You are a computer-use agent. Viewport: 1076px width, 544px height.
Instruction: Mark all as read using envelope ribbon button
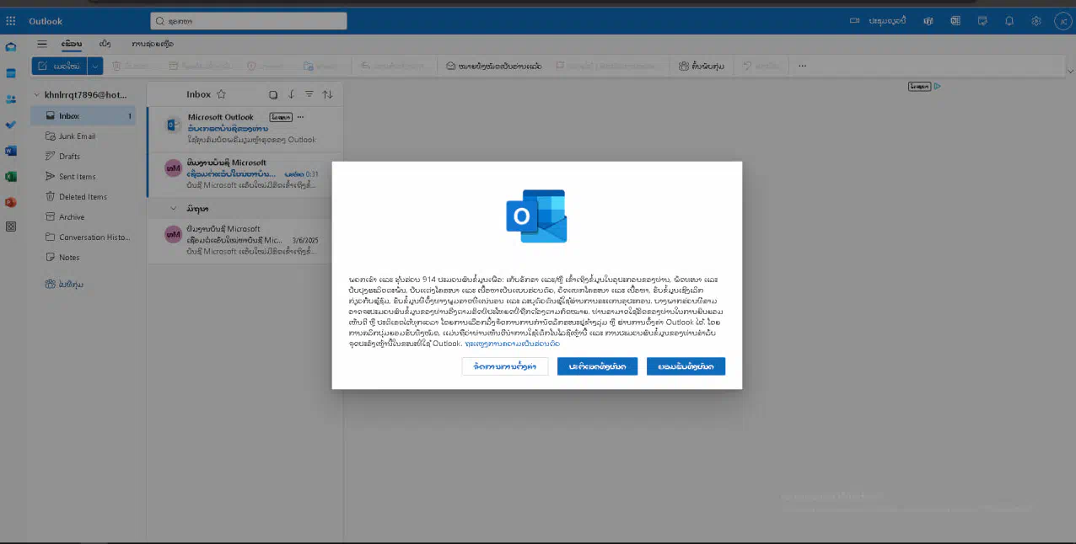494,66
